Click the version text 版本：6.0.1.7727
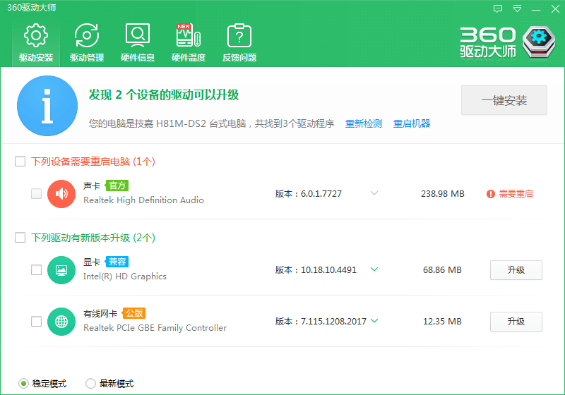This screenshot has height=395, width=565. point(309,194)
